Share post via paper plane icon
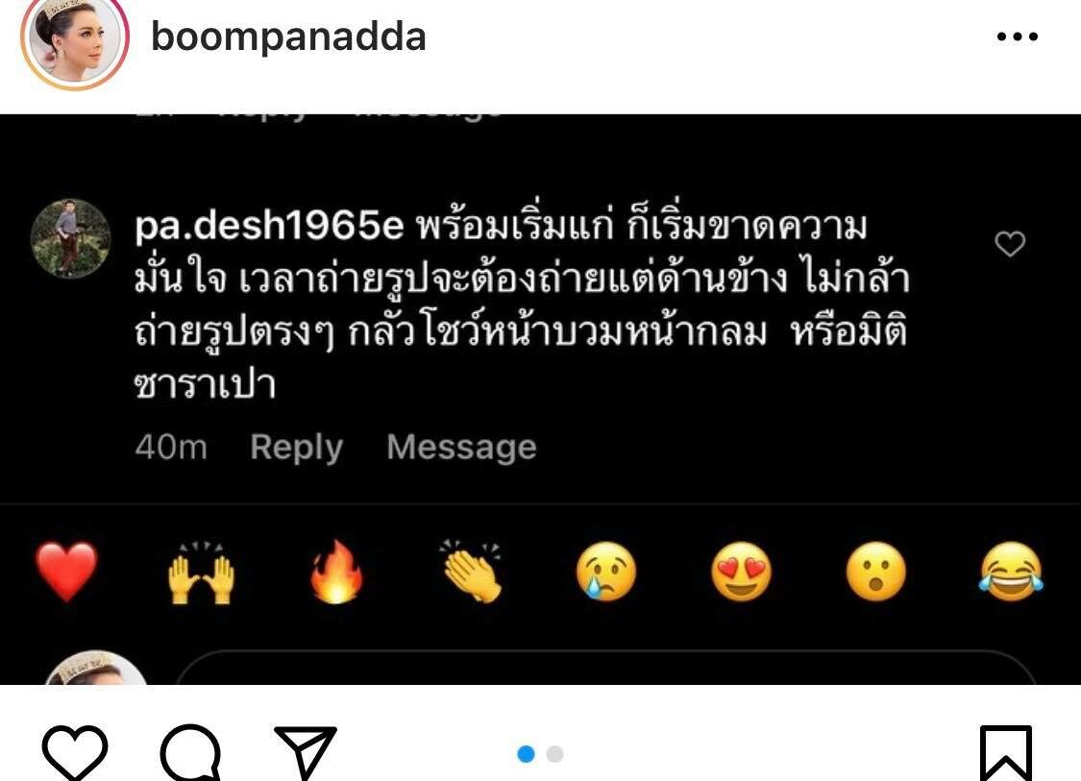This screenshot has width=1081, height=781. pos(306,751)
